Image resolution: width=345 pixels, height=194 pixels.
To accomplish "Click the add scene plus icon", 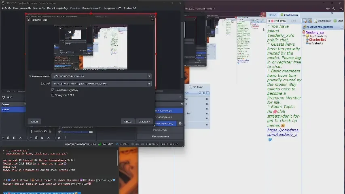I will (3, 138).
